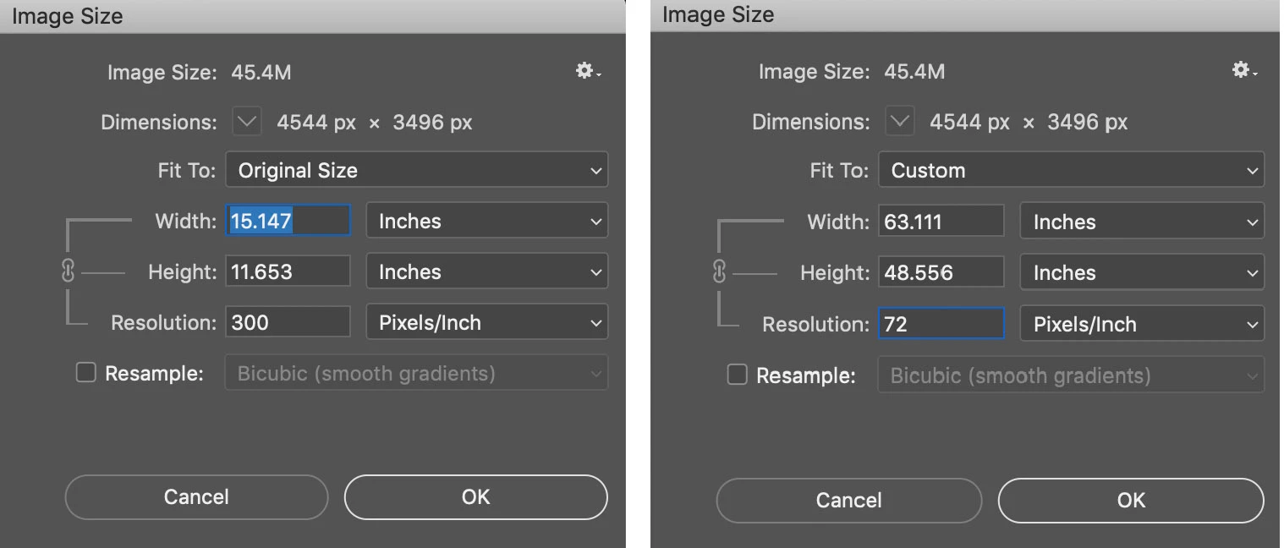This screenshot has width=1284, height=548.
Task: Click OK button in left dialog
Action: [x=475, y=497]
